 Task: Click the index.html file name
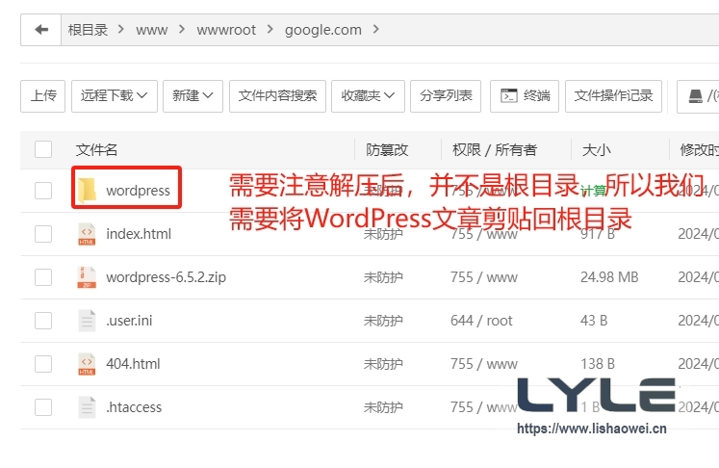point(139,234)
